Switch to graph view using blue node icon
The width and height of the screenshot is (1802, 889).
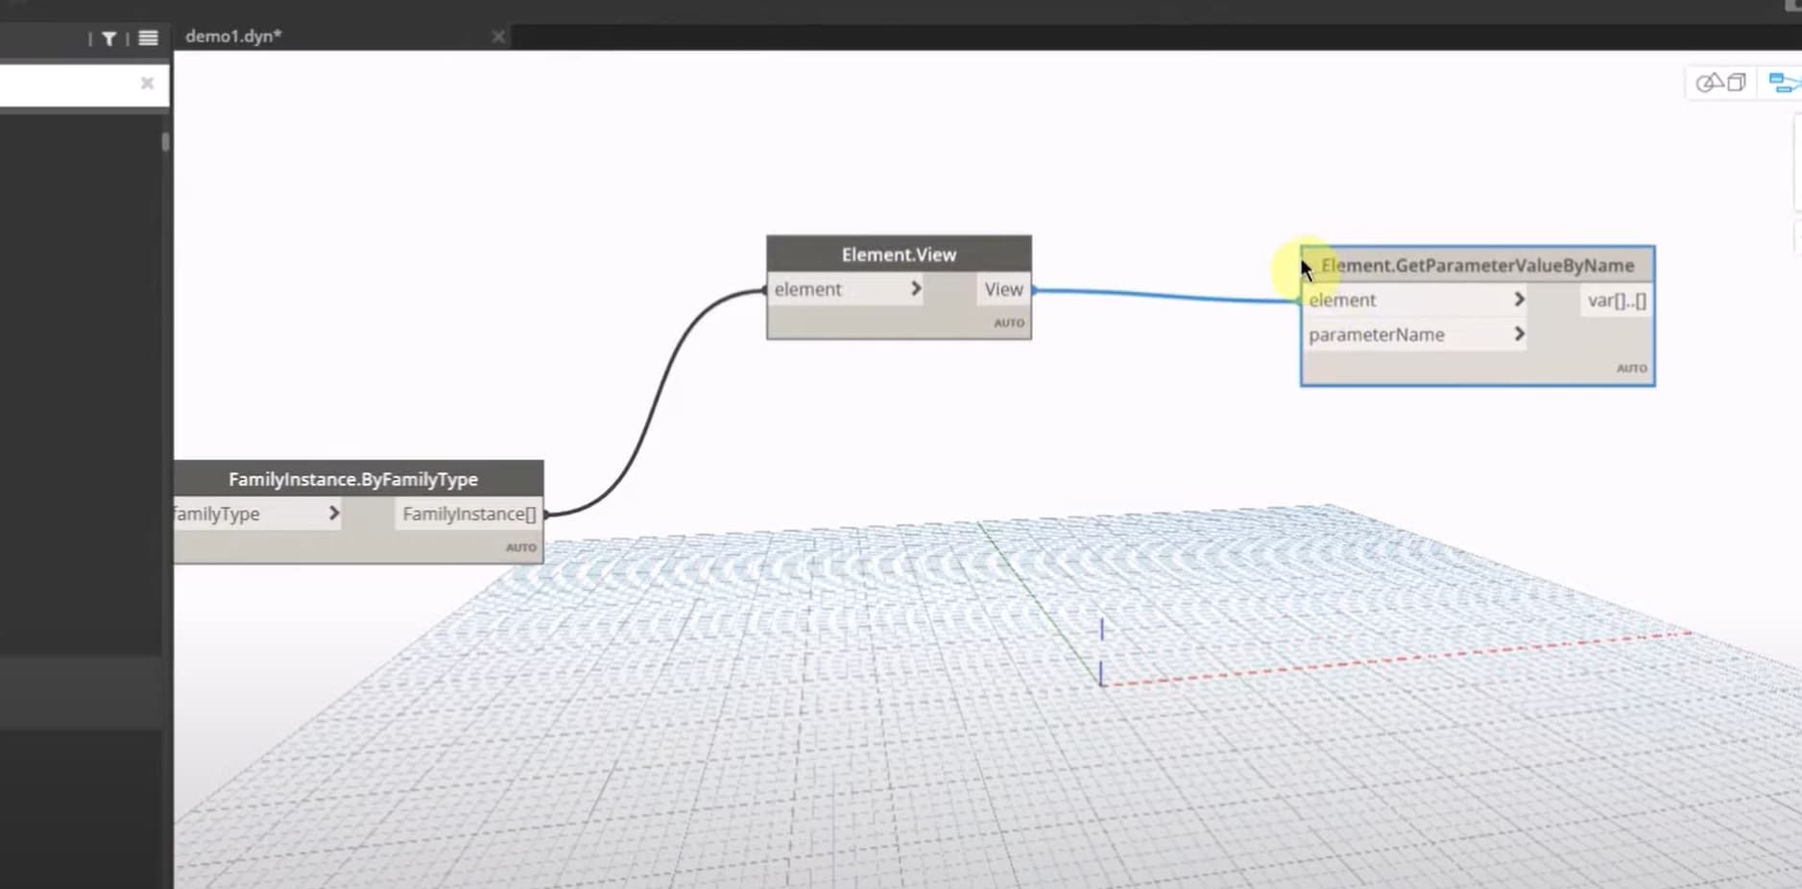1784,82
